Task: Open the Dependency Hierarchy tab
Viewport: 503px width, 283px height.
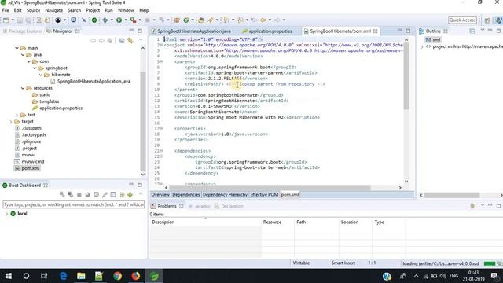Action: pos(225,194)
